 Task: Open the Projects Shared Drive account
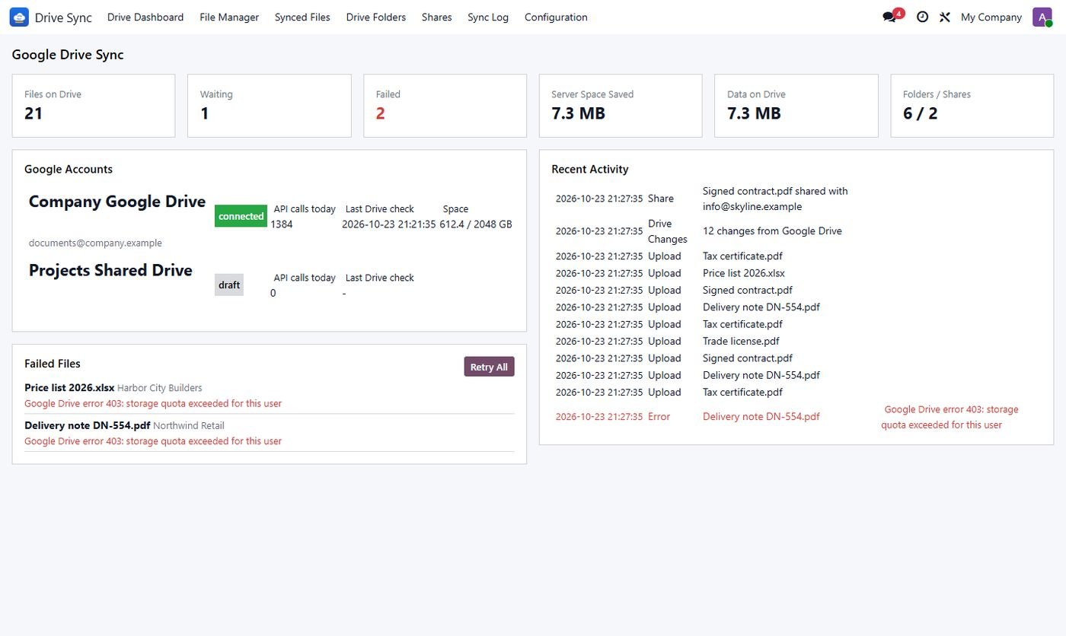click(110, 270)
